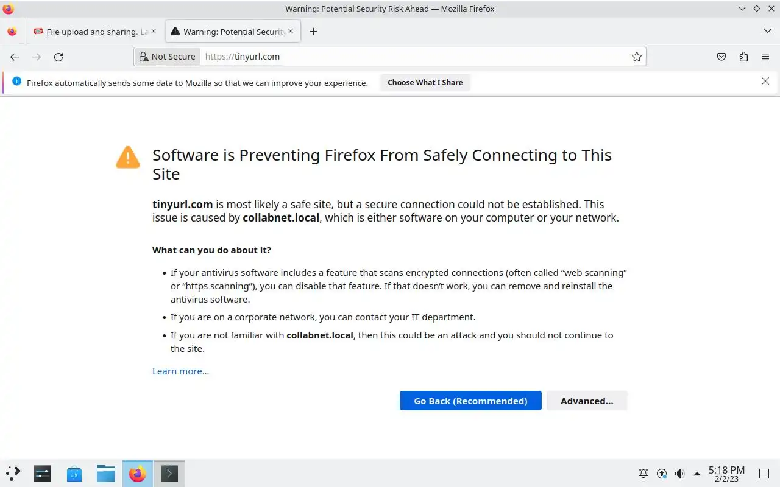Go back to previous page arrow

[15, 57]
